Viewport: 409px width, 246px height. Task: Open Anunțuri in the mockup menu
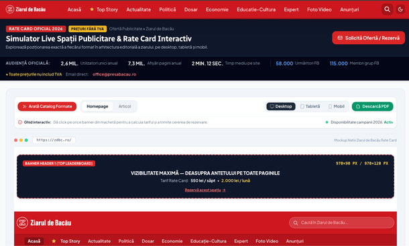(295, 241)
